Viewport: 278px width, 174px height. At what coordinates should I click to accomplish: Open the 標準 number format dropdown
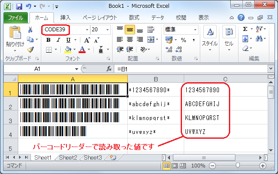tap(195, 30)
